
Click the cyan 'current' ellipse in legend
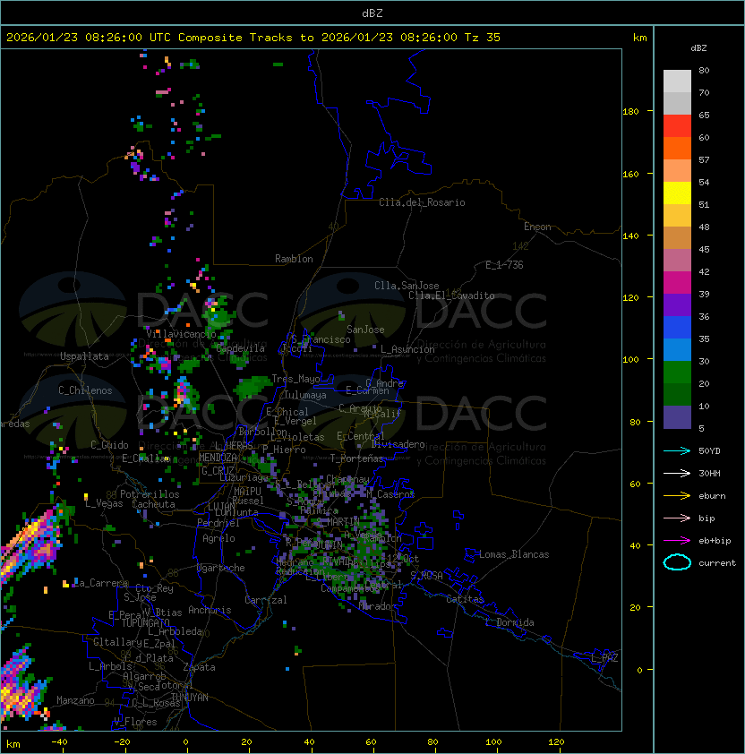[677, 562]
